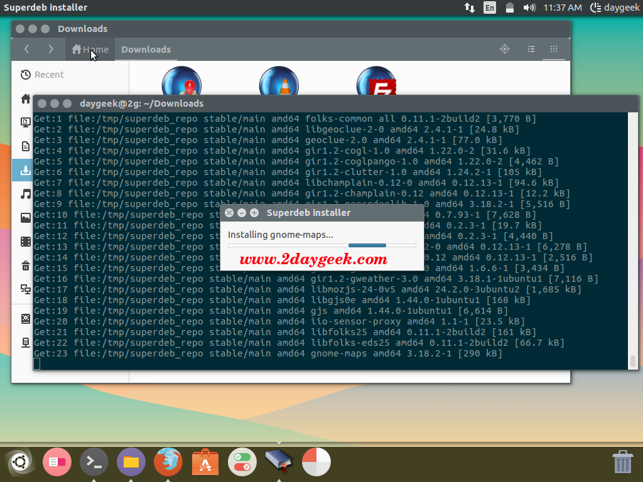Image resolution: width=643 pixels, height=482 pixels.
Task: Open Desktop icon in Files sidebar
Action: click(25, 122)
